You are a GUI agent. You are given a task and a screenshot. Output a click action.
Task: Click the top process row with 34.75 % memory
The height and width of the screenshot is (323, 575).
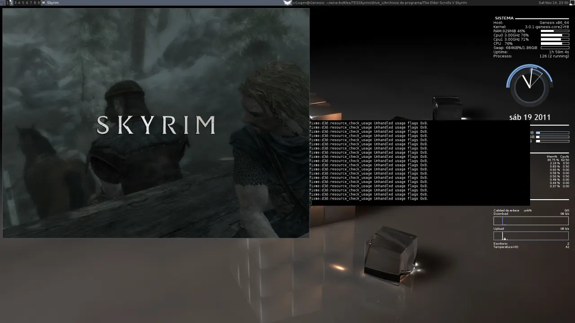click(x=557, y=160)
